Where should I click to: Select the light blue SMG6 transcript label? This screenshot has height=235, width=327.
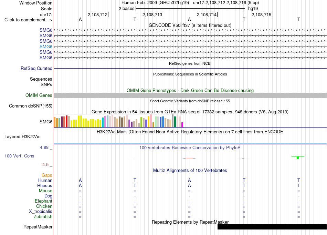46,47
